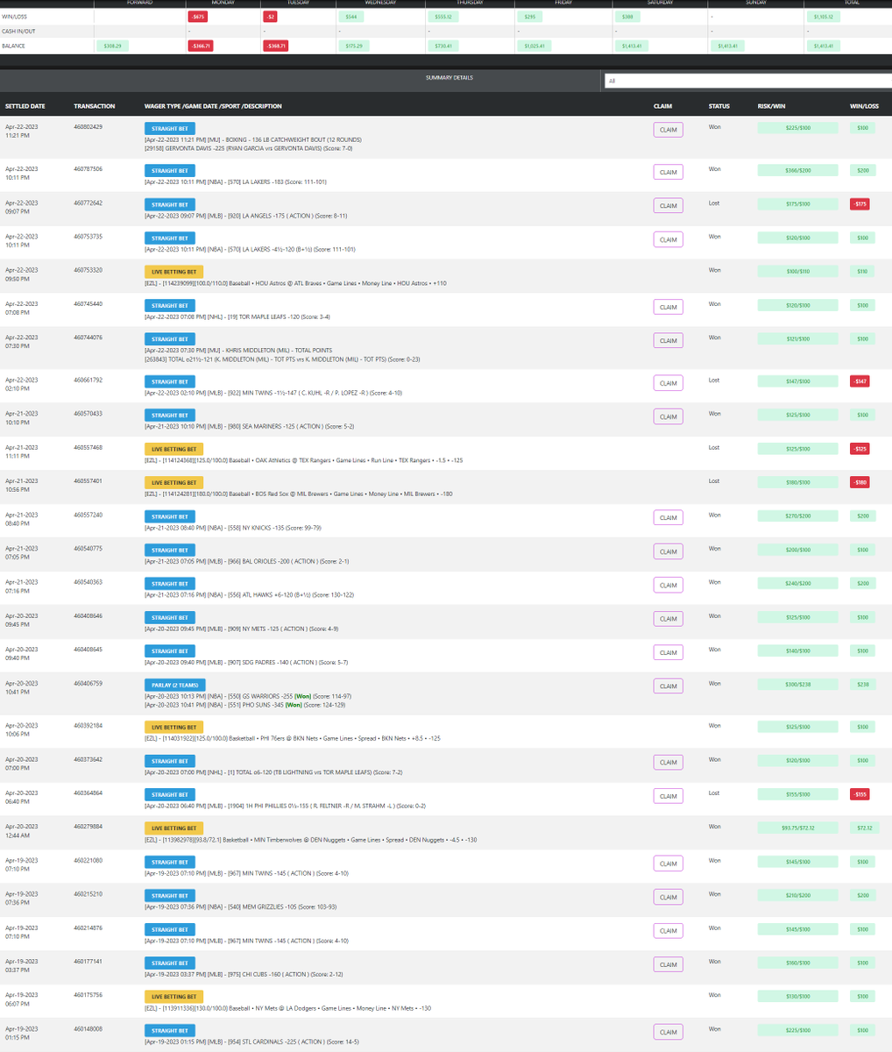The width and height of the screenshot is (892, 1052).
Task: Claim the MIN Twins -1½ -147 bet
Action: tap(668, 383)
